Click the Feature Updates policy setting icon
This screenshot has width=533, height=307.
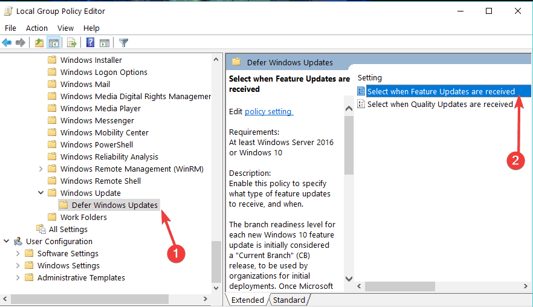click(361, 91)
